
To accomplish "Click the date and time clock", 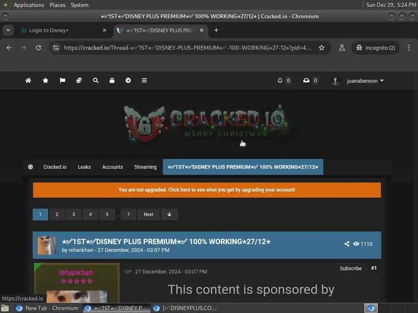I will coord(391,5).
